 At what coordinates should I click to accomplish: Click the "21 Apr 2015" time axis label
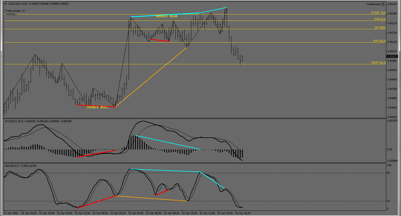coord(11,213)
